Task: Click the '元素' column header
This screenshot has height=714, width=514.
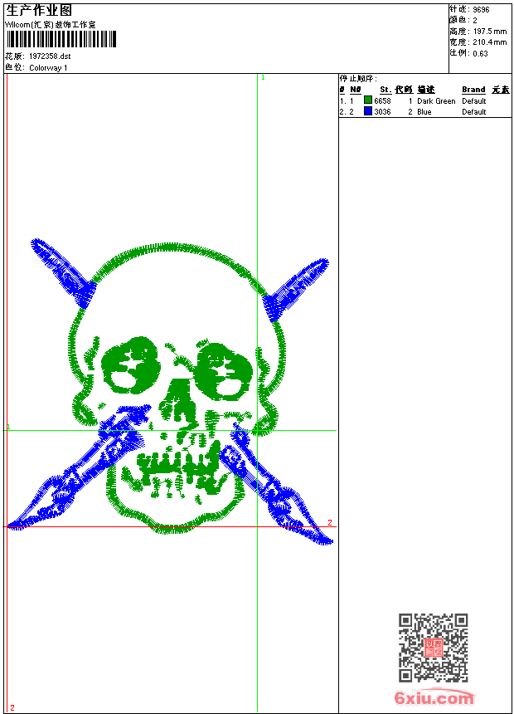Action: [501, 90]
